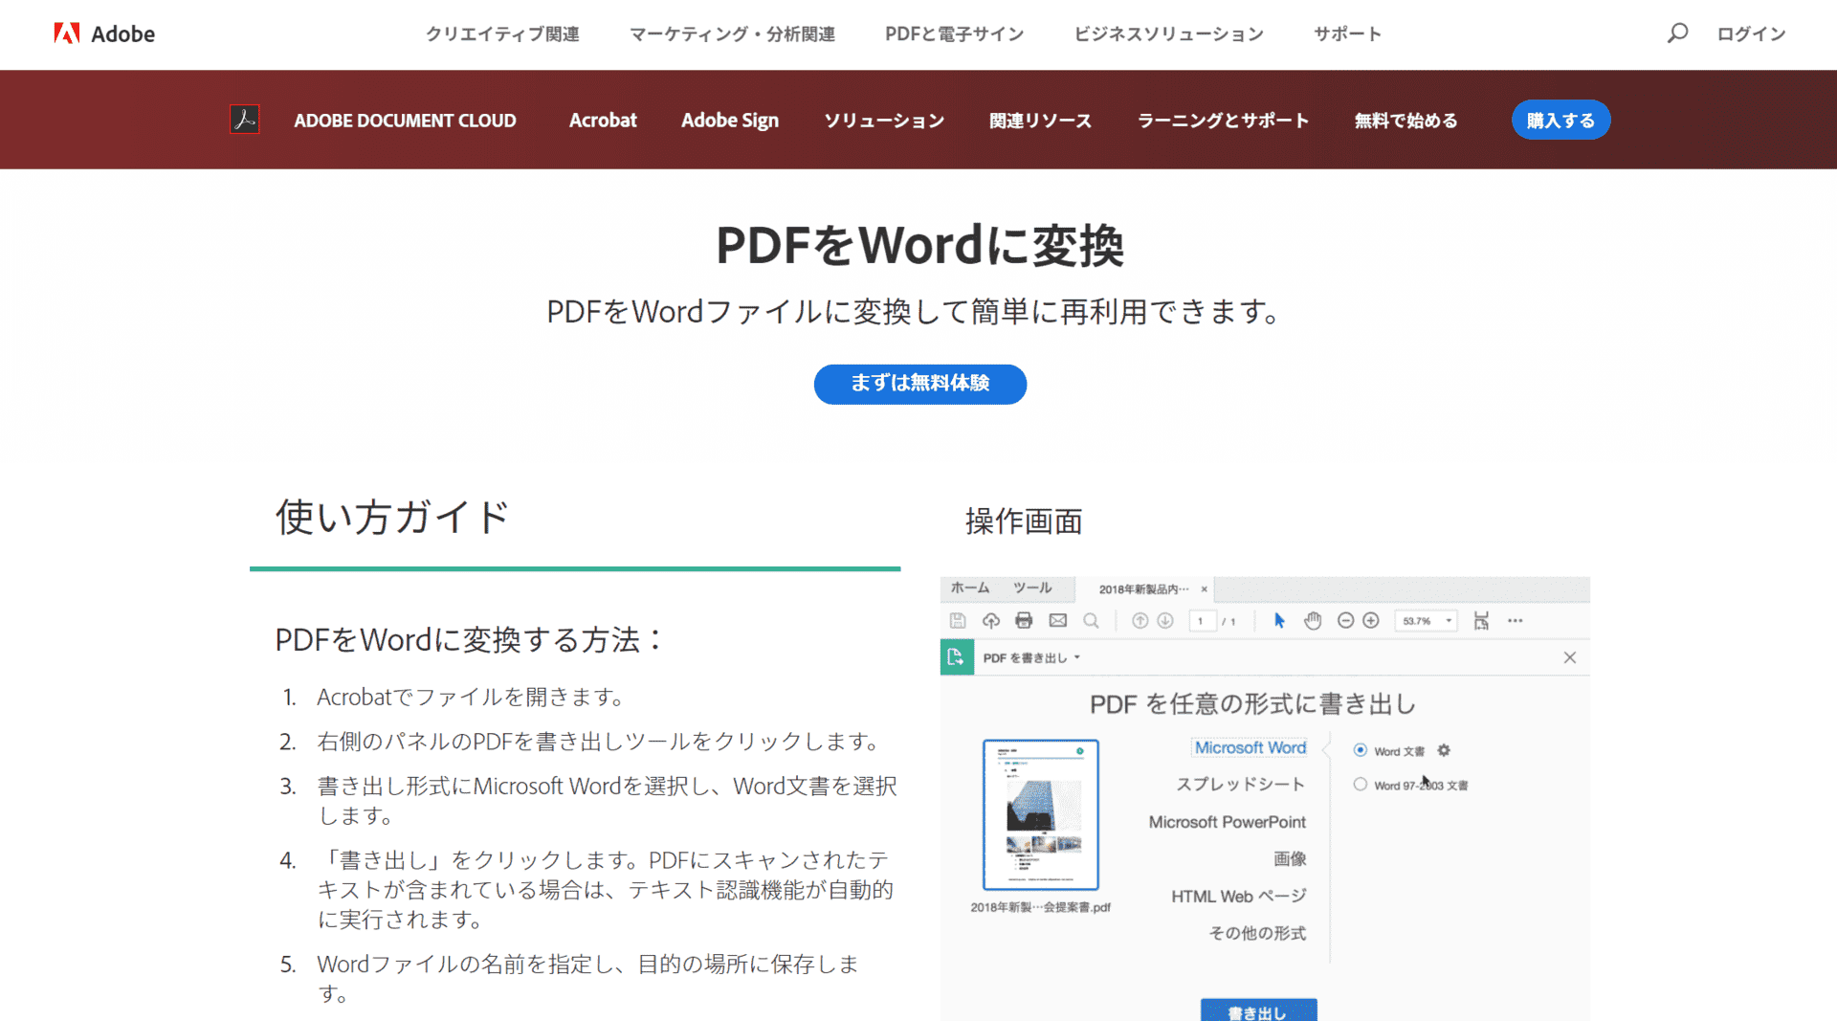Switch to the ホーム tab in Acrobat
The image size is (1837, 1021).
[x=970, y=588]
